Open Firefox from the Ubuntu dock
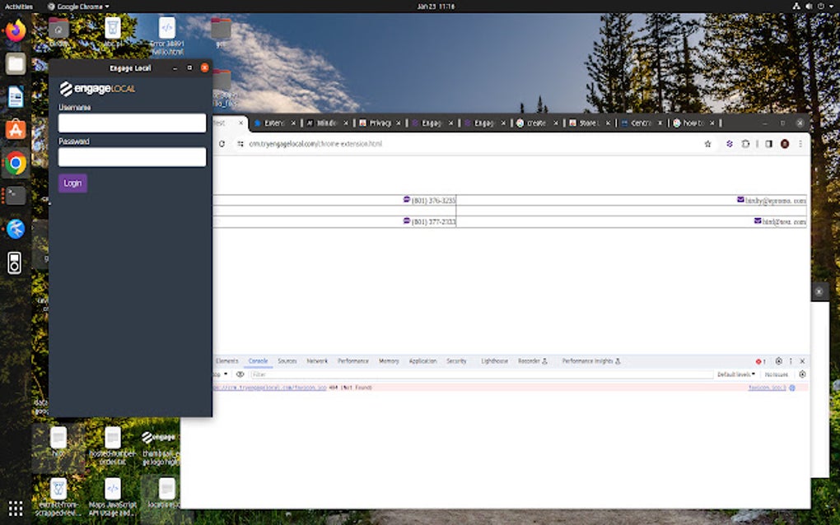The height and width of the screenshot is (525, 840). pyautogui.click(x=16, y=31)
